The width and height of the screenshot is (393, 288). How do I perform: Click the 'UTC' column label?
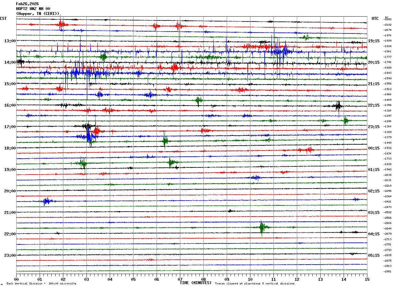tap(375, 19)
